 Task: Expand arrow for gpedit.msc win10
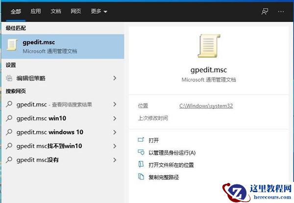(x=115, y=118)
